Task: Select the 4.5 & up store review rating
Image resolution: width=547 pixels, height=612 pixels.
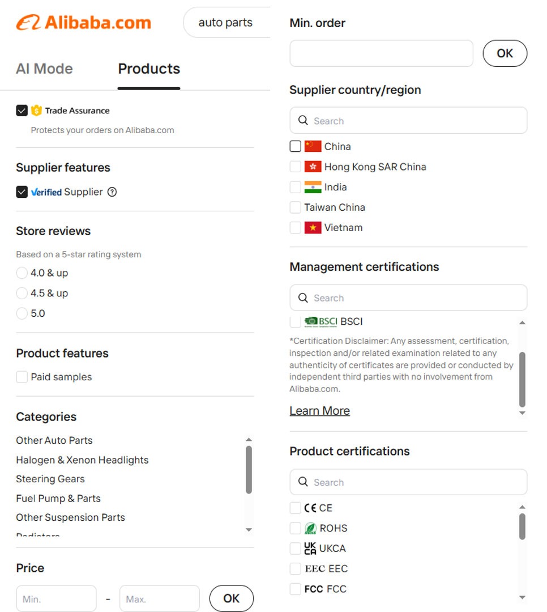Action: pos(22,293)
